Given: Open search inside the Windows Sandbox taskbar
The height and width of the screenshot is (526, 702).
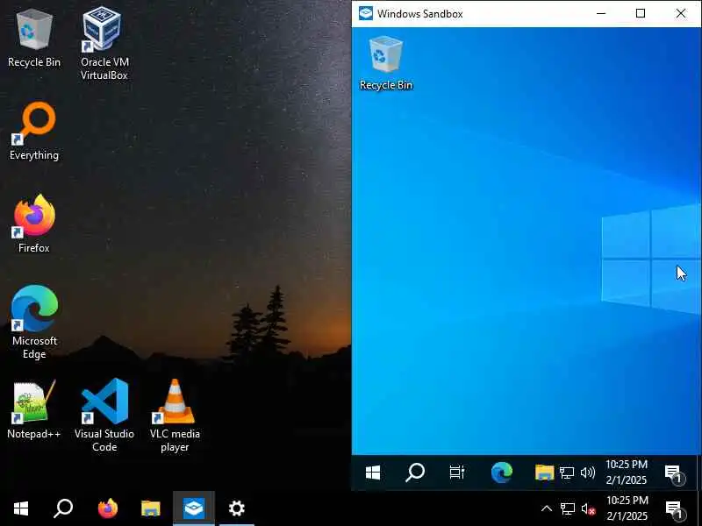Looking at the screenshot, I should coord(415,473).
